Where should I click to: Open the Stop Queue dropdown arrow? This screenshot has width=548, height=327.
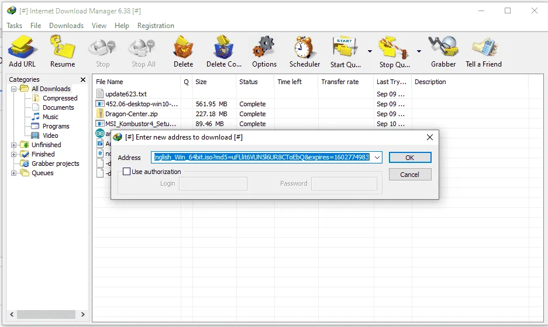419,51
